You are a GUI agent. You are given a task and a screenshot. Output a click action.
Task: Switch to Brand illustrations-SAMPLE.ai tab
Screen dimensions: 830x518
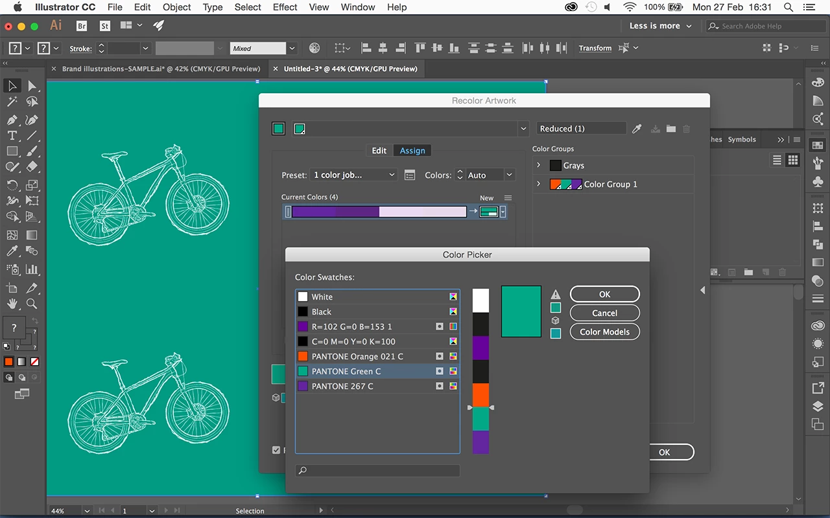(x=161, y=69)
